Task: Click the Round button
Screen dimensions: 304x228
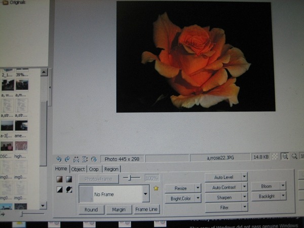Action: [x=91, y=210]
